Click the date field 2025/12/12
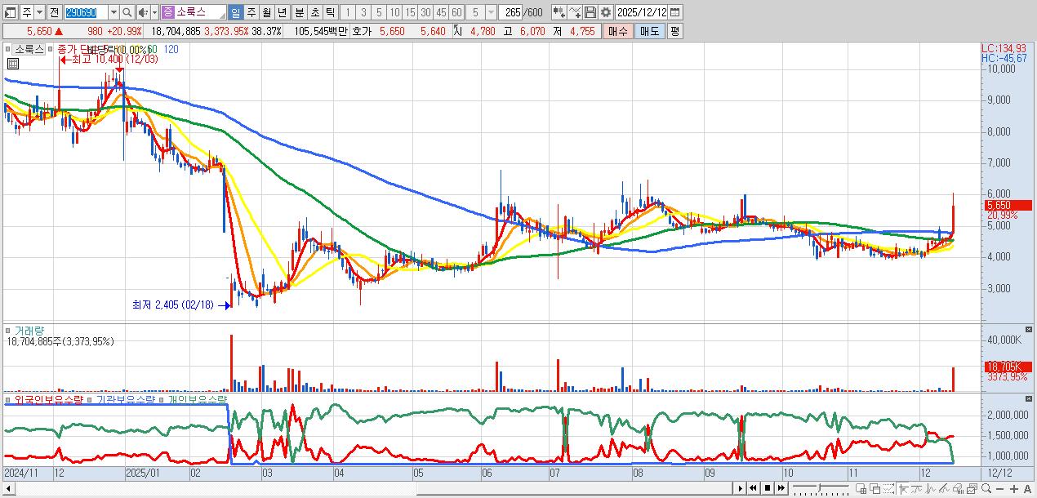The width and height of the screenshot is (1037, 498). coord(641,12)
